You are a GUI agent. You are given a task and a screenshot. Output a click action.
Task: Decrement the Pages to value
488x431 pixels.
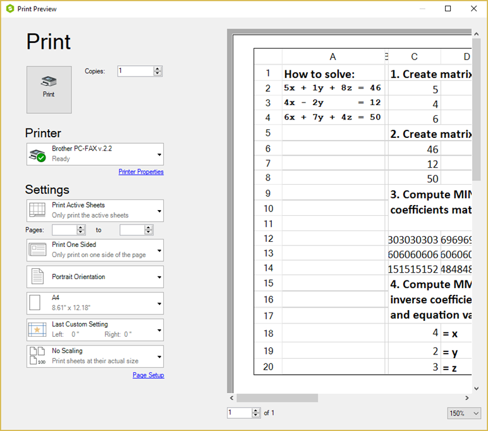pyautogui.click(x=149, y=232)
